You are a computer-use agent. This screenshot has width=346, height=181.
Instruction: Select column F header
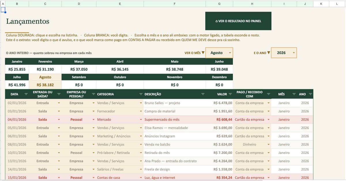174,4
